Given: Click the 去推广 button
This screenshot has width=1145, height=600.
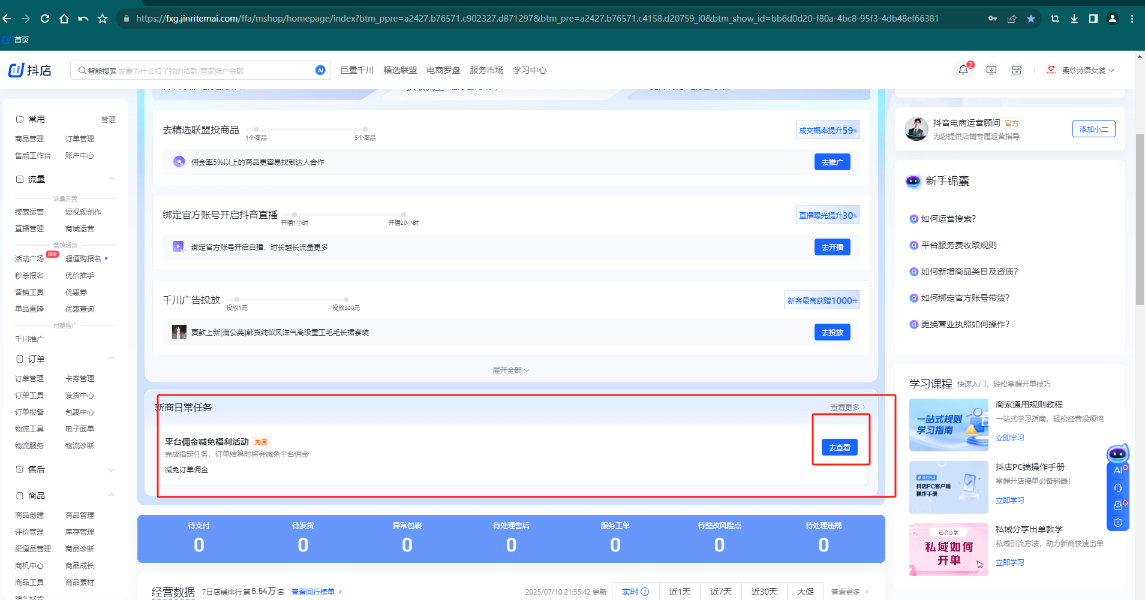Looking at the screenshot, I should tap(832, 162).
